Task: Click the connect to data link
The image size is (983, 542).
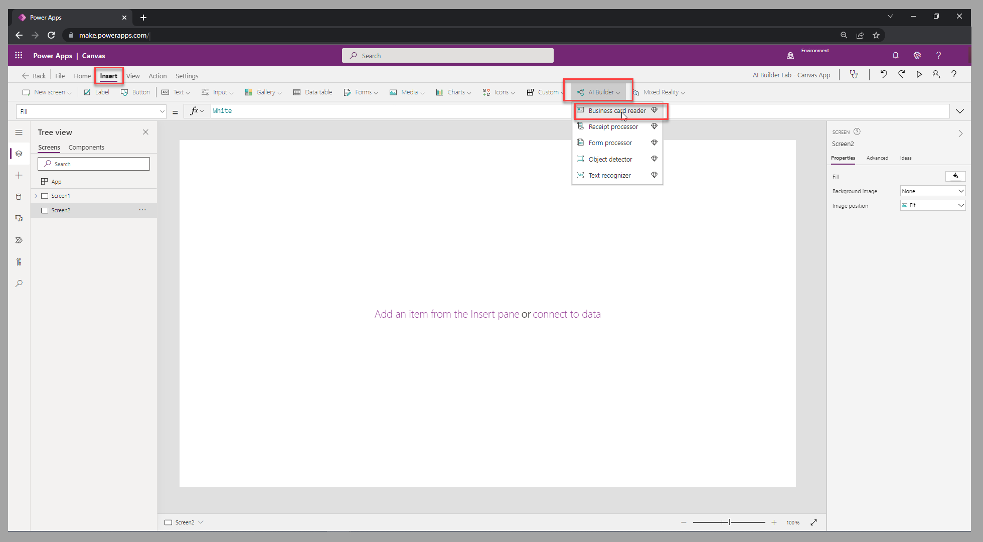Action: (x=567, y=314)
